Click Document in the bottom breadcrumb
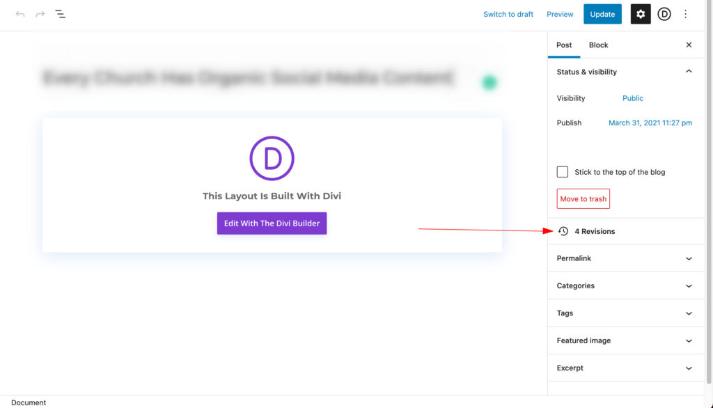This screenshot has width=713, height=408. 28,402
